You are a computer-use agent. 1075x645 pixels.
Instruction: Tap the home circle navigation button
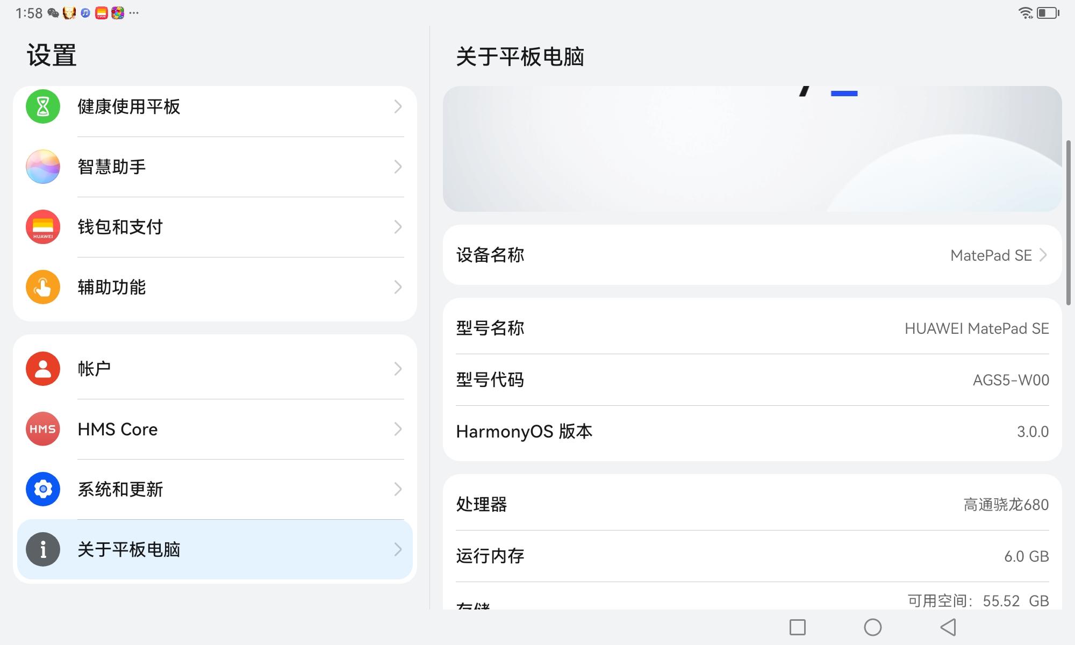click(873, 627)
